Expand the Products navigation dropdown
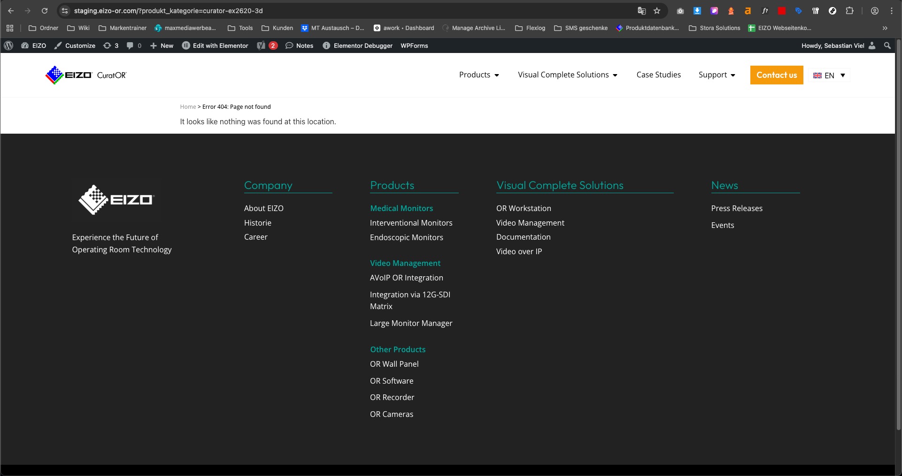 [479, 75]
